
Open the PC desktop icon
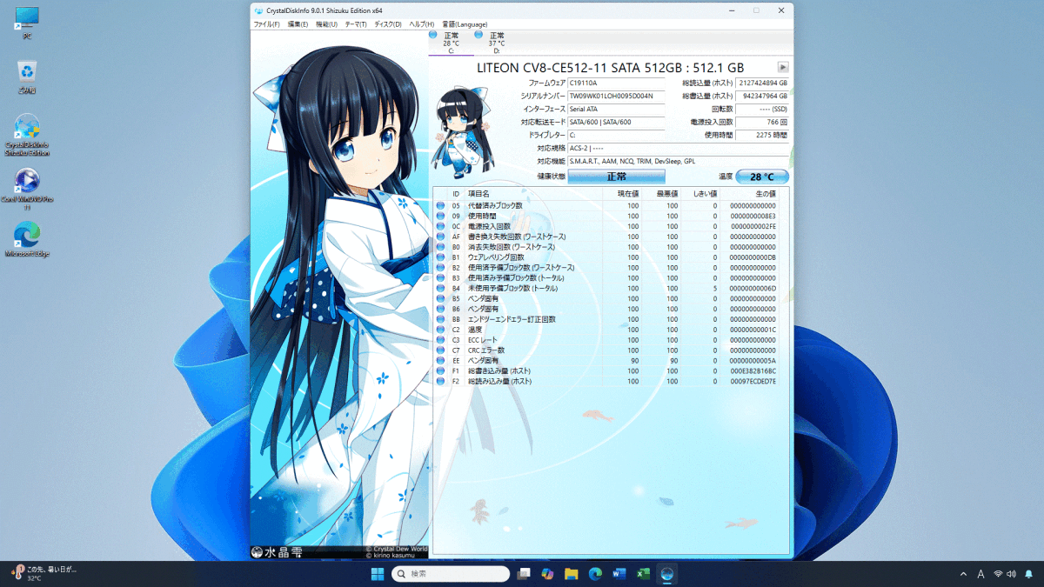click(27, 23)
